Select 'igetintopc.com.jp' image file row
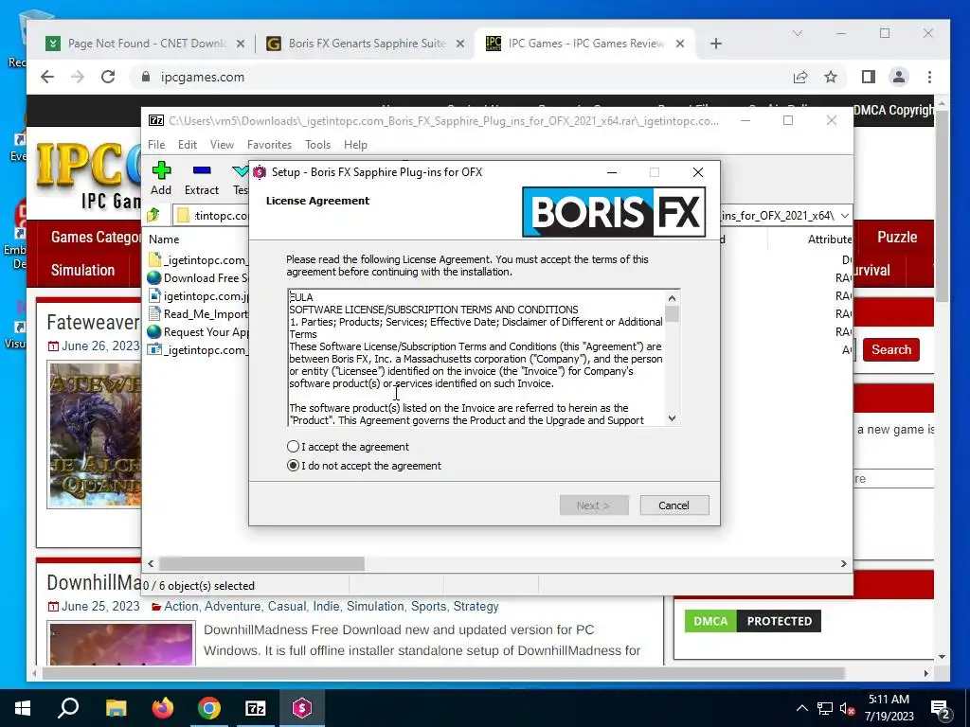 pyautogui.click(x=198, y=296)
